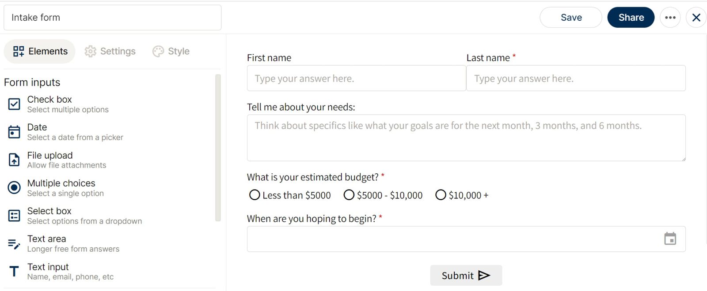Open the When are you hoping to begin date field

click(x=451, y=239)
